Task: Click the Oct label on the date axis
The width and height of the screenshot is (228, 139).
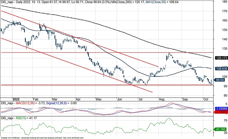Action: tap(206, 99)
